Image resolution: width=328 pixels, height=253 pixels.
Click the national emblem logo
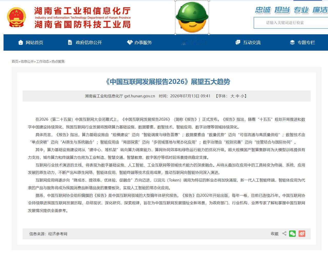point(16,17)
